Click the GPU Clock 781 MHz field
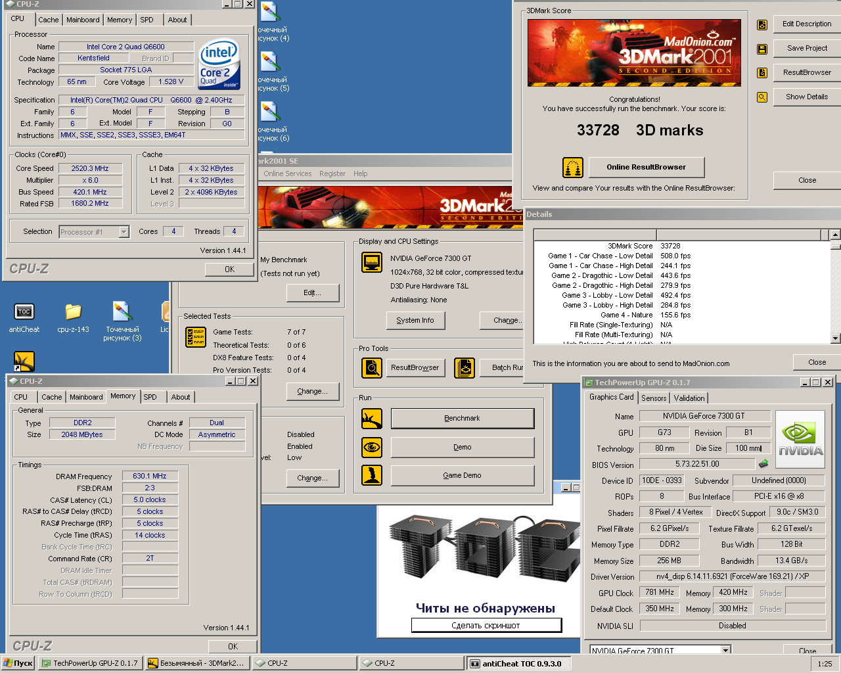This screenshot has height=673, width=841. click(660, 593)
